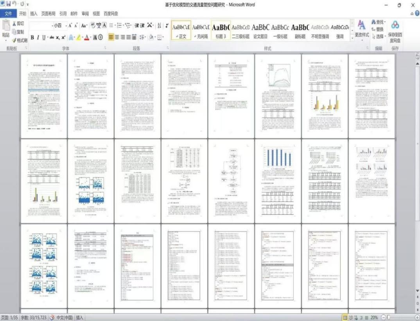Expand the styles gallery list
420x321 pixels.
(x=352, y=38)
